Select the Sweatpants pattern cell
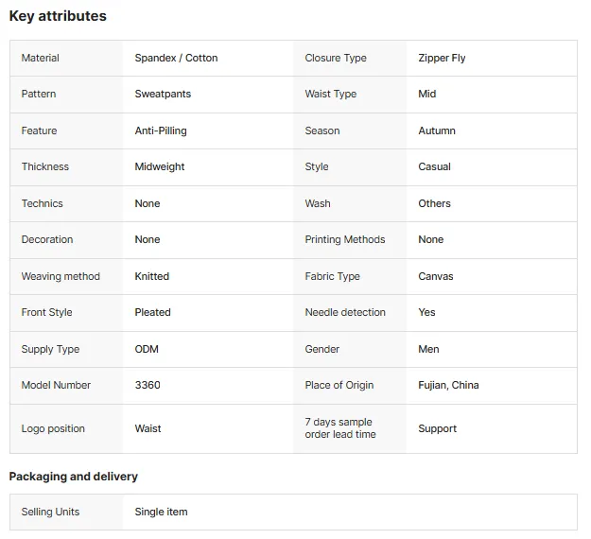The width and height of the screenshot is (591, 539). coord(163,94)
